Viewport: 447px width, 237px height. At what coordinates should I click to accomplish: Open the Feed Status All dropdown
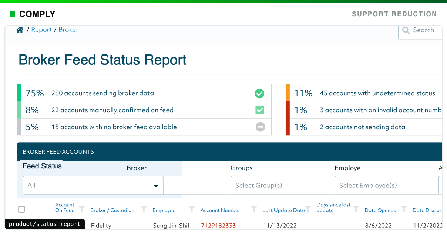coord(93,185)
